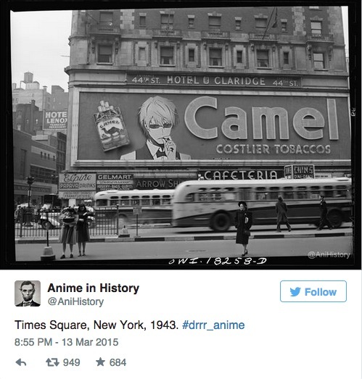Retweet using the retweet arrows icon
This screenshot has height=379, width=362.
click(52, 362)
